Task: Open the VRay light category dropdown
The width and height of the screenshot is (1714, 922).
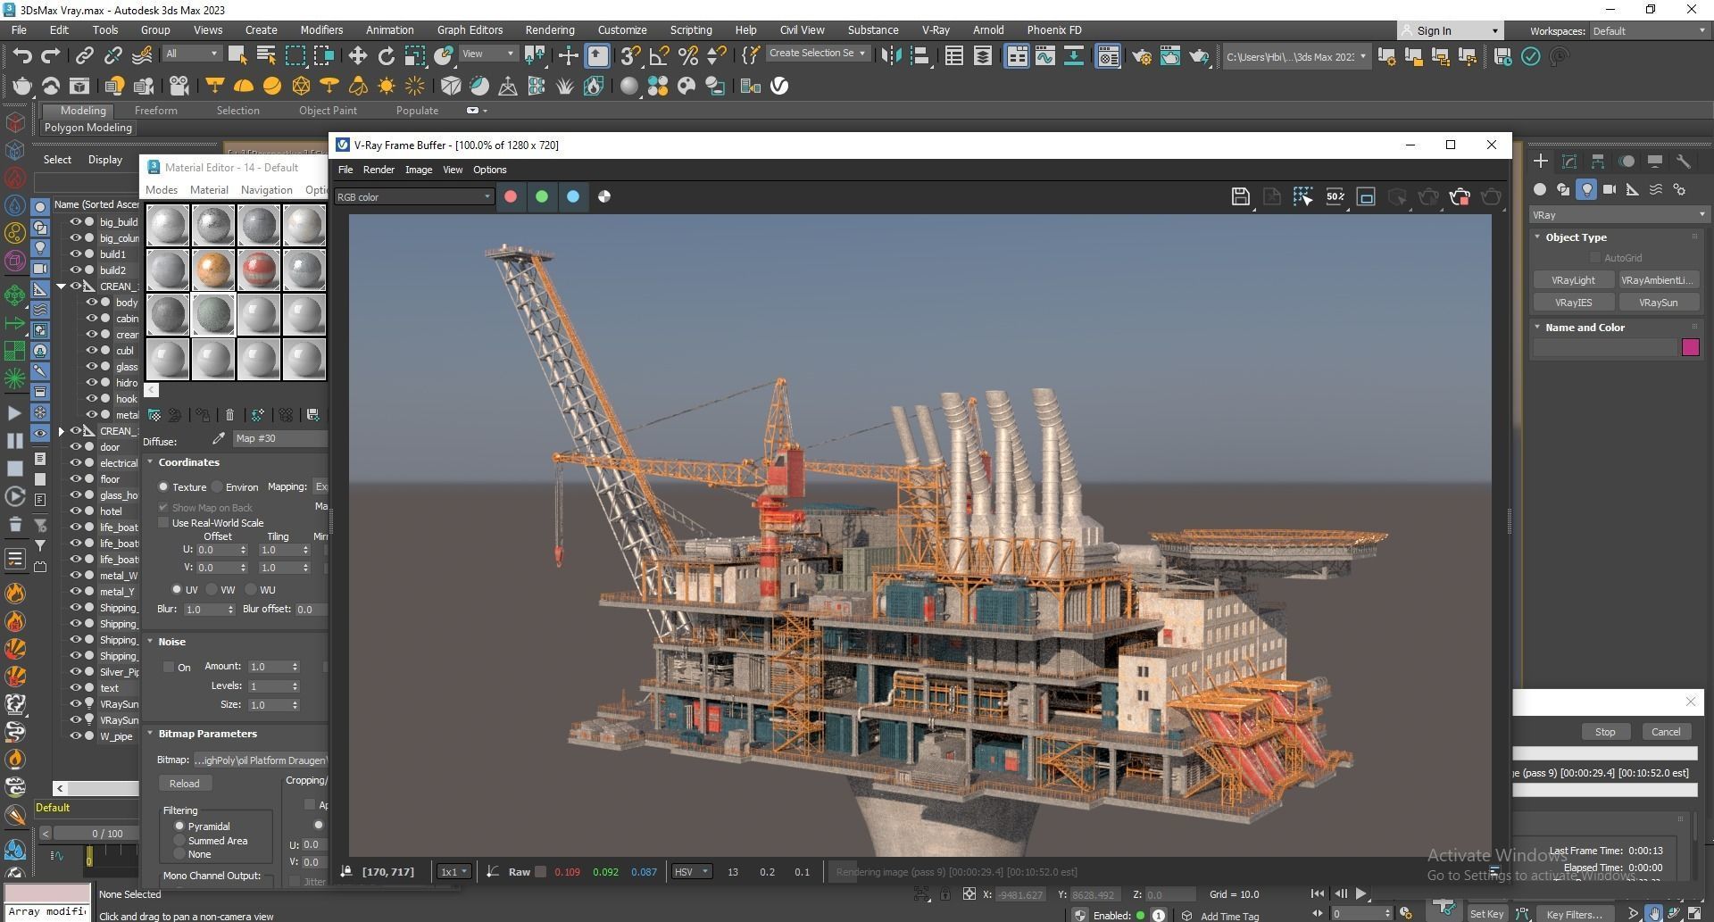Action: pyautogui.click(x=1618, y=215)
